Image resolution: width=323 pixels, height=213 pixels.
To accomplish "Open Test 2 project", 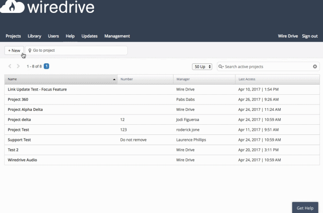I will pyautogui.click(x=13, y=150).
